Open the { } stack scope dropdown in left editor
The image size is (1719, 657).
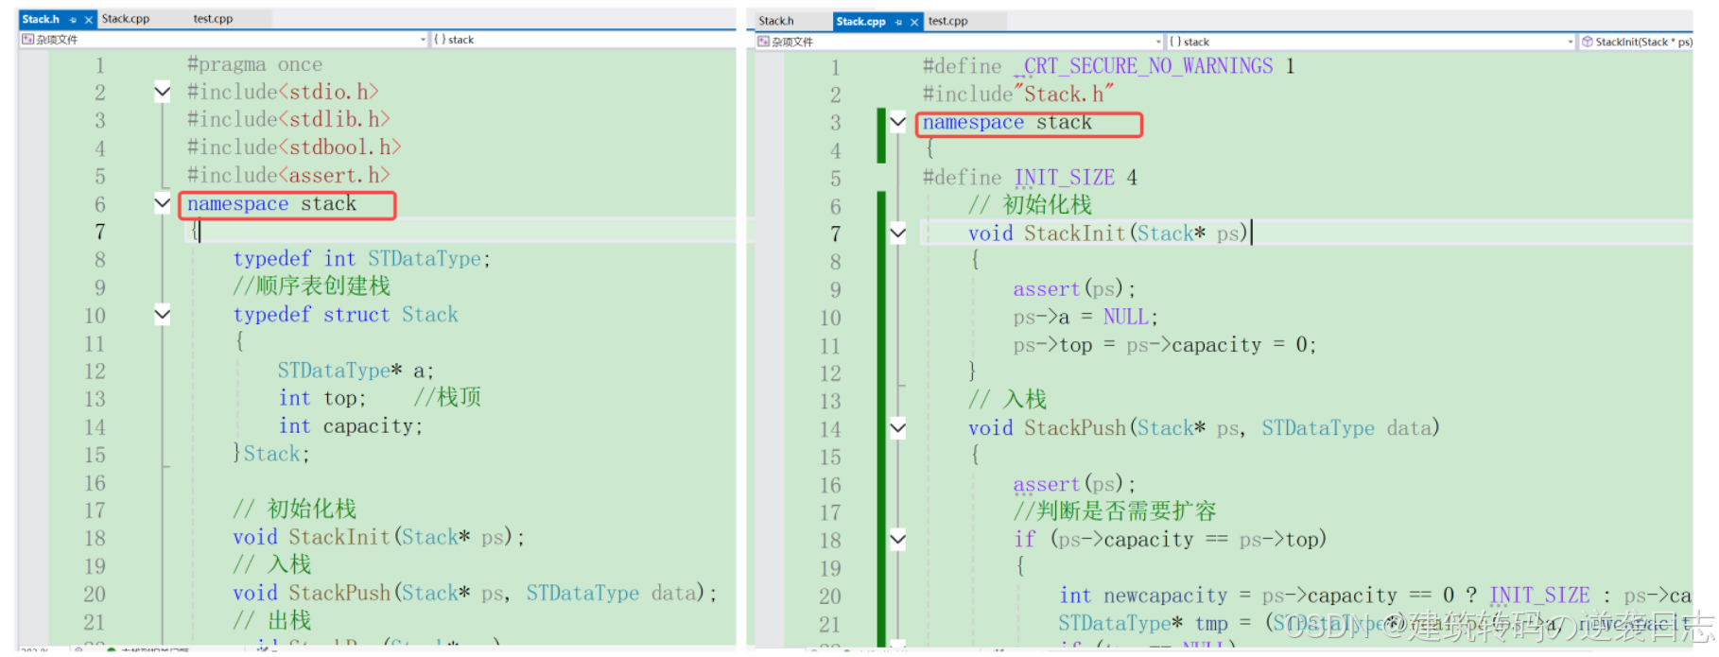[583, 40]
